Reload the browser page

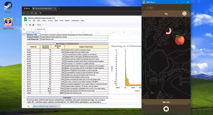pos(32,13)
